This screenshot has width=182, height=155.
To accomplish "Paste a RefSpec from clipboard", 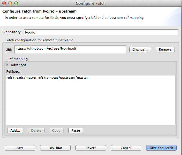I will click(76, 130).
